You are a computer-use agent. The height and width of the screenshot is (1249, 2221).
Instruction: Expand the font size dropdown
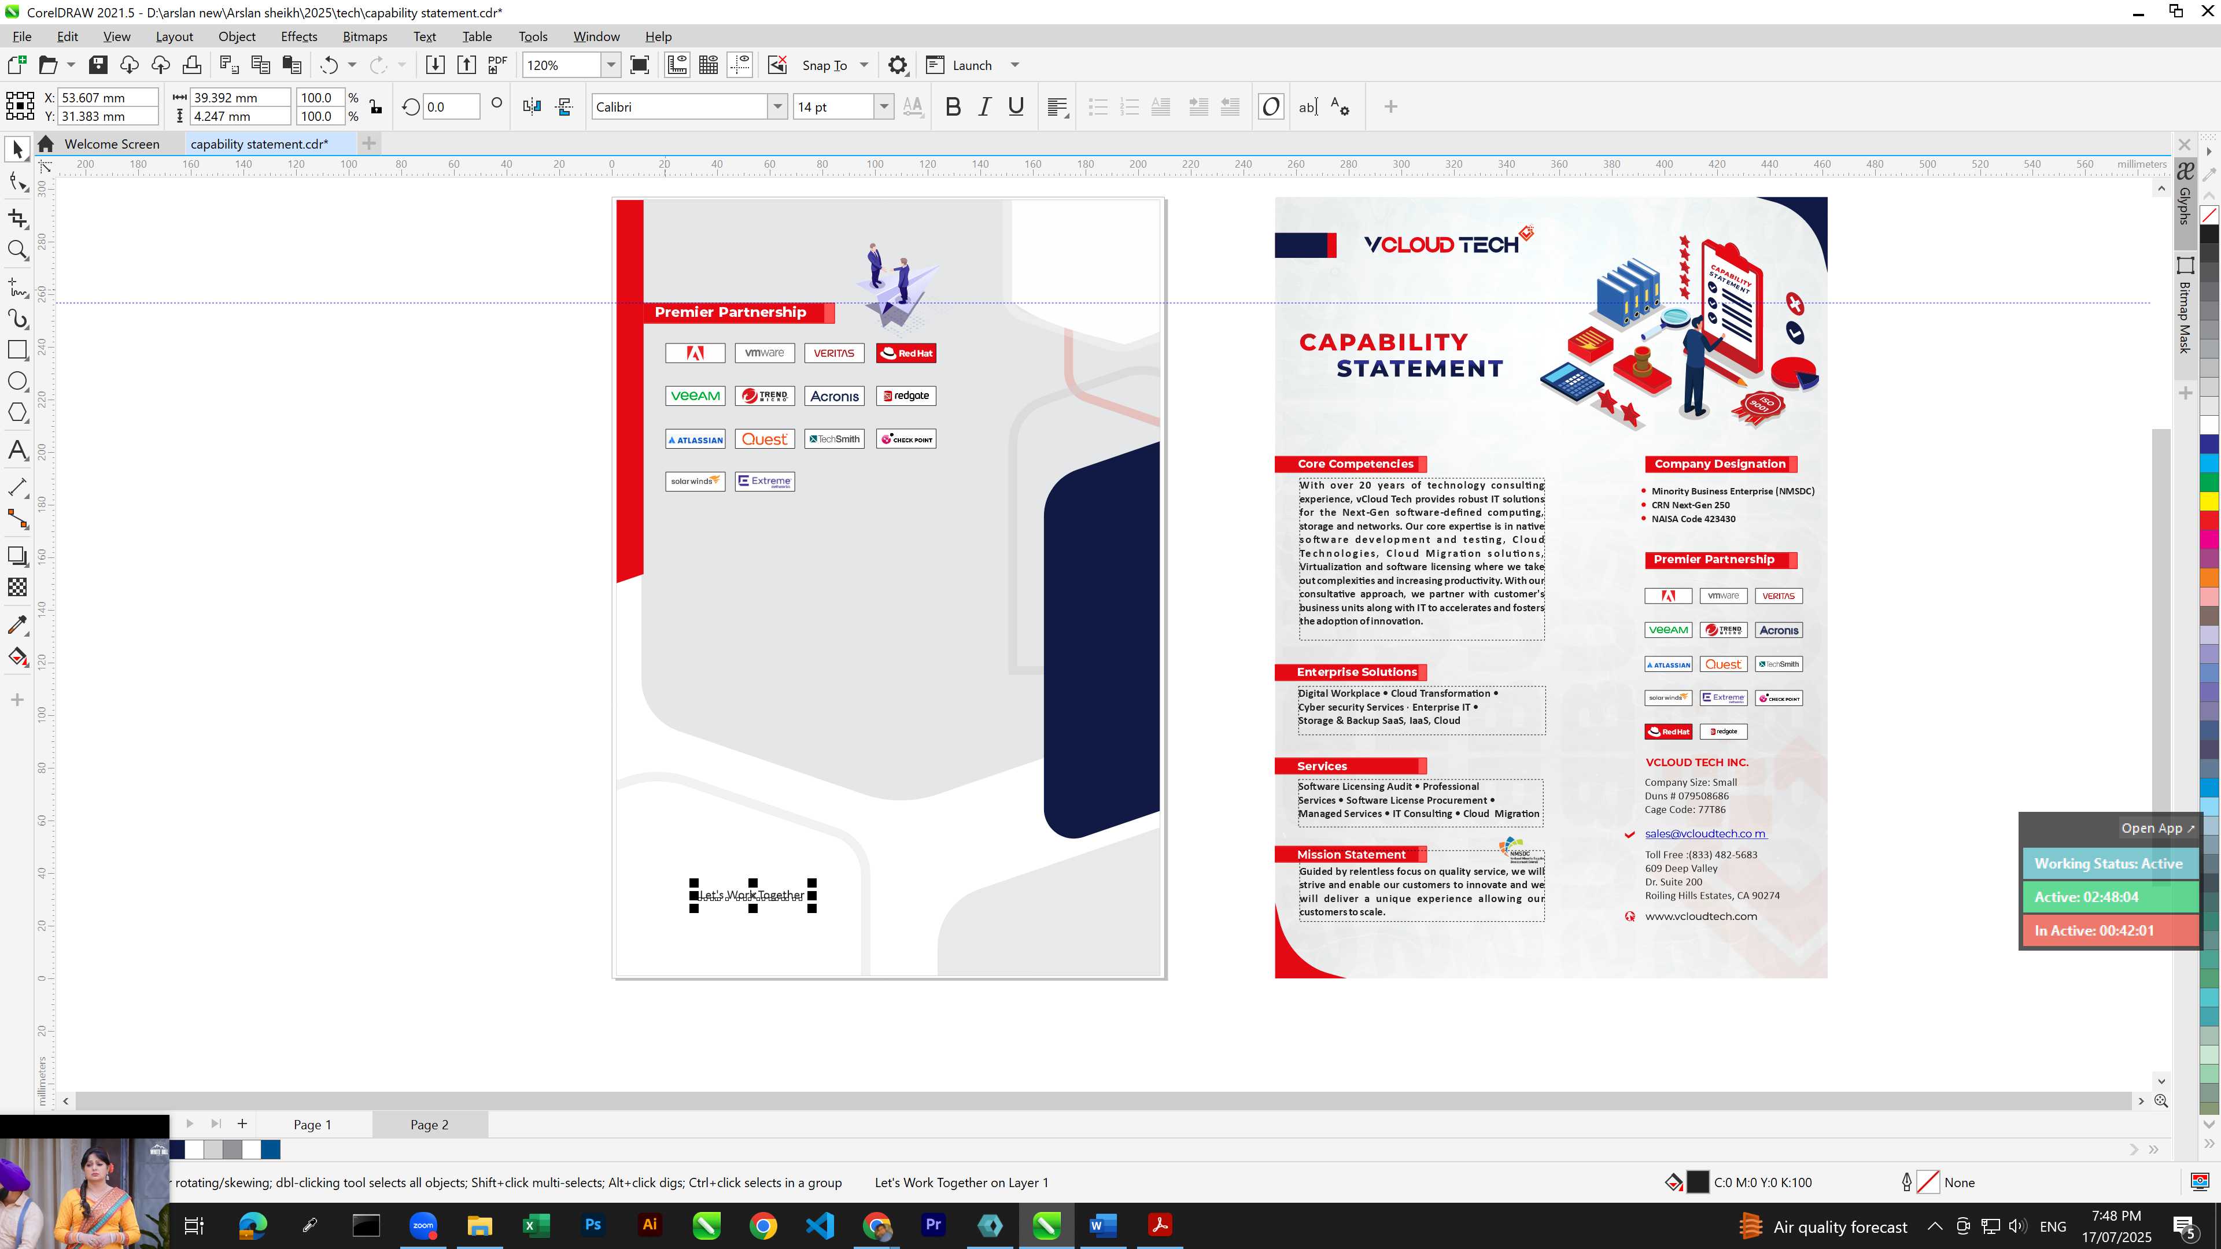884,107
